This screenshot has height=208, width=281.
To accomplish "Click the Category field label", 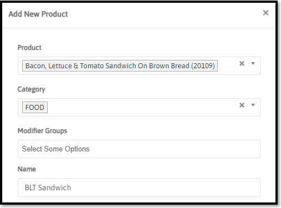I will coord(31,89).
